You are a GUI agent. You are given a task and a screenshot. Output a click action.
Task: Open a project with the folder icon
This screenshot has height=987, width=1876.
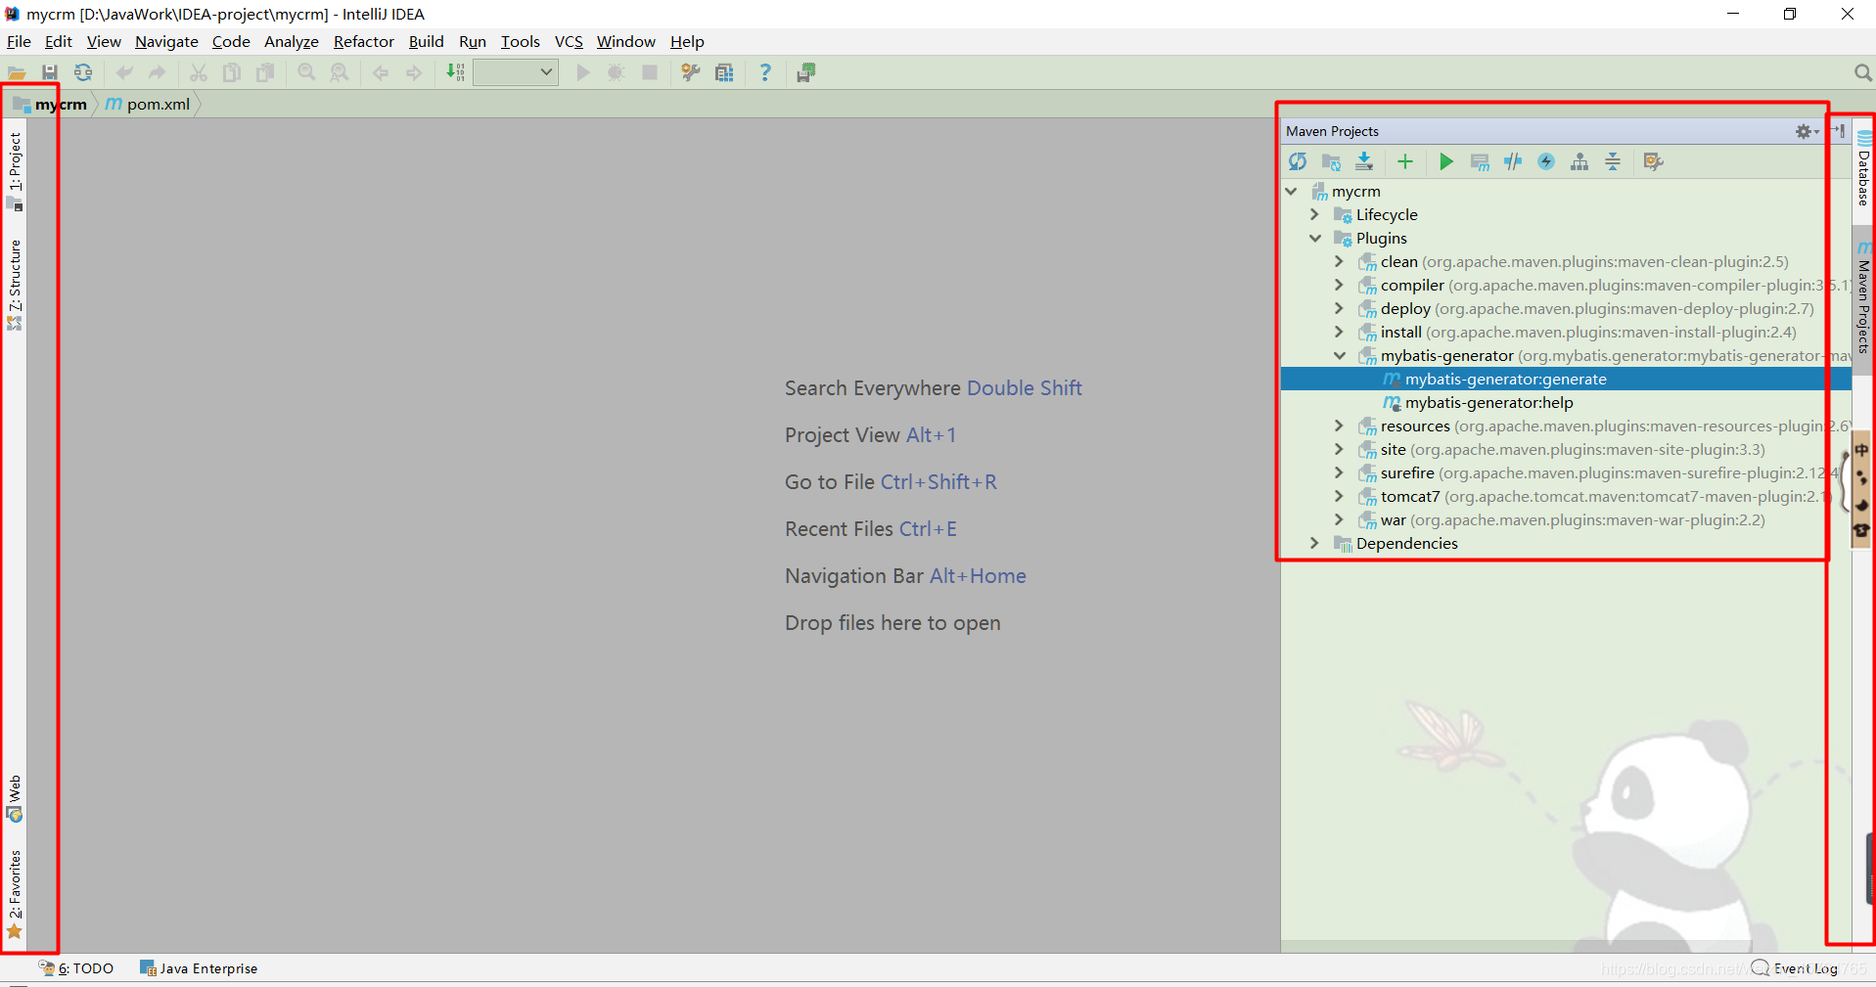pos(17,72)
